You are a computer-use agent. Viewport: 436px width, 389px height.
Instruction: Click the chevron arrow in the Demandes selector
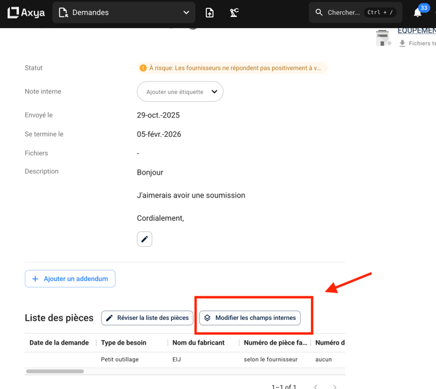186,12
